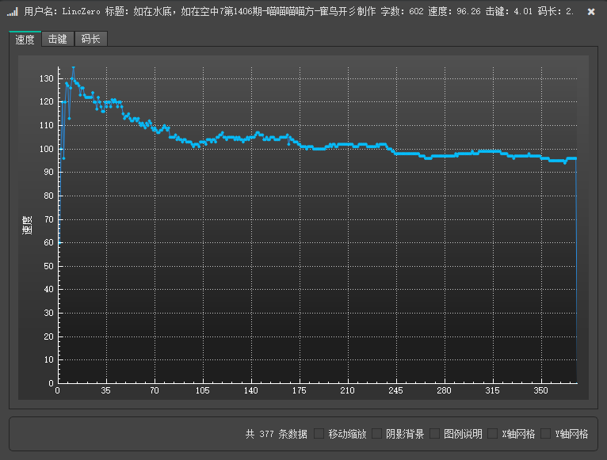Toggle the 阴影背景 checkbox
The height and width of the screenshot is (460, 607).
pyautogui.click(x=377, y=434)
